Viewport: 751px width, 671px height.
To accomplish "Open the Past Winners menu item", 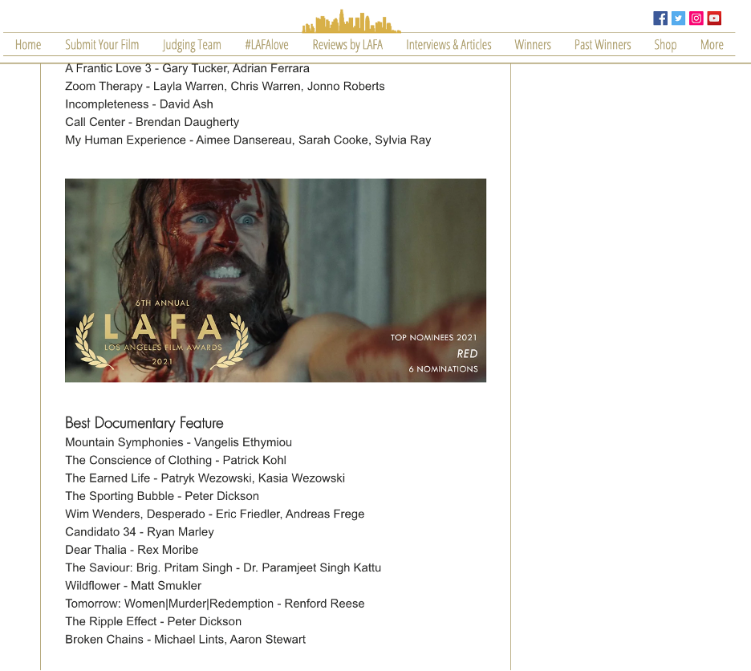I will (x=603, y=45).
